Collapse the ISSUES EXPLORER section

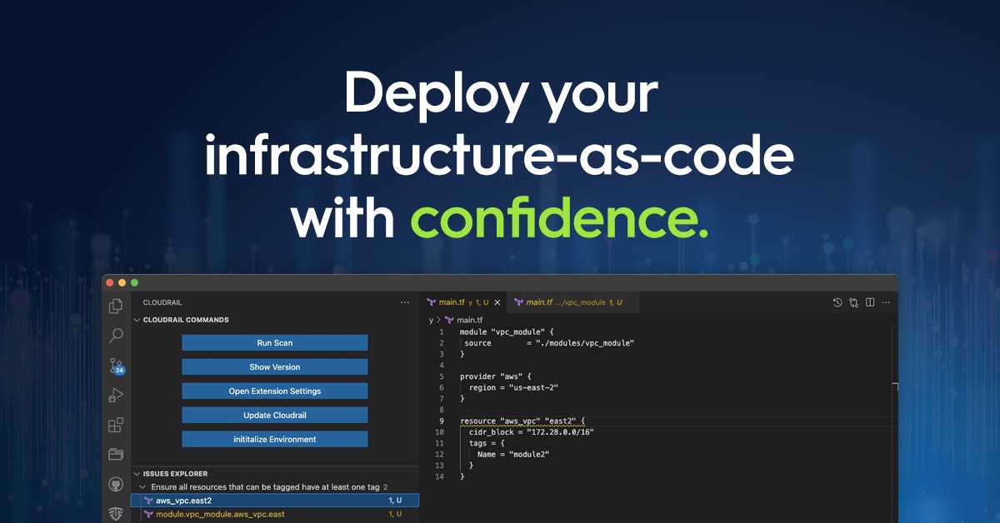(x=136, y=473)
